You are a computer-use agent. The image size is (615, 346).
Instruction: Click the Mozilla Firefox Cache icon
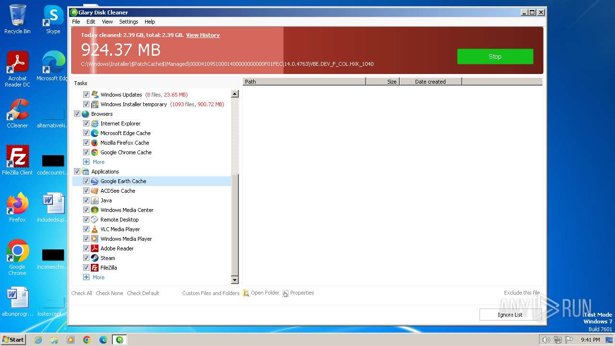[x=95, y=143]
